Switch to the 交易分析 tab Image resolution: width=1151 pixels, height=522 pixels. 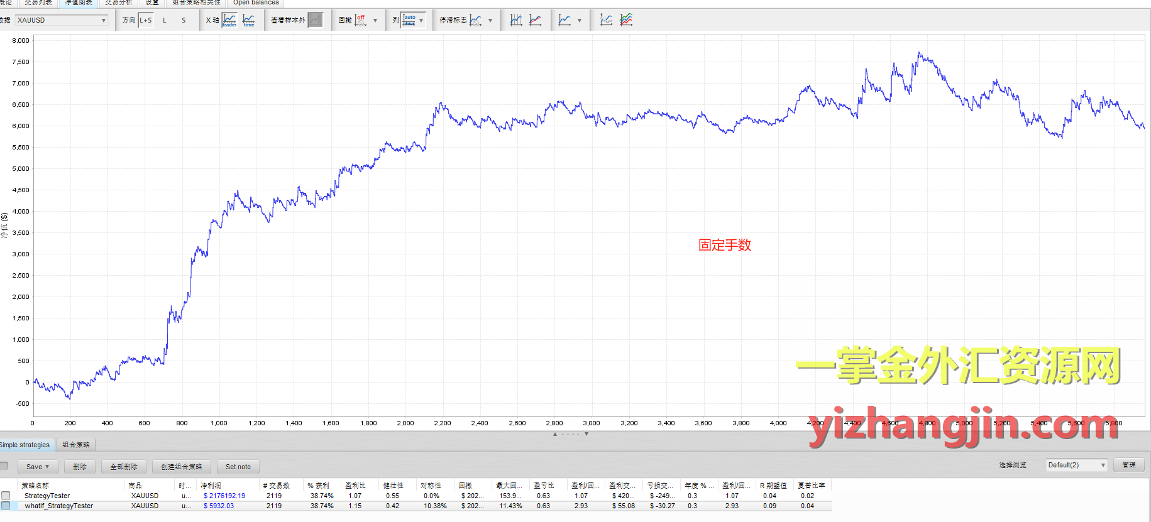(119, 3)
